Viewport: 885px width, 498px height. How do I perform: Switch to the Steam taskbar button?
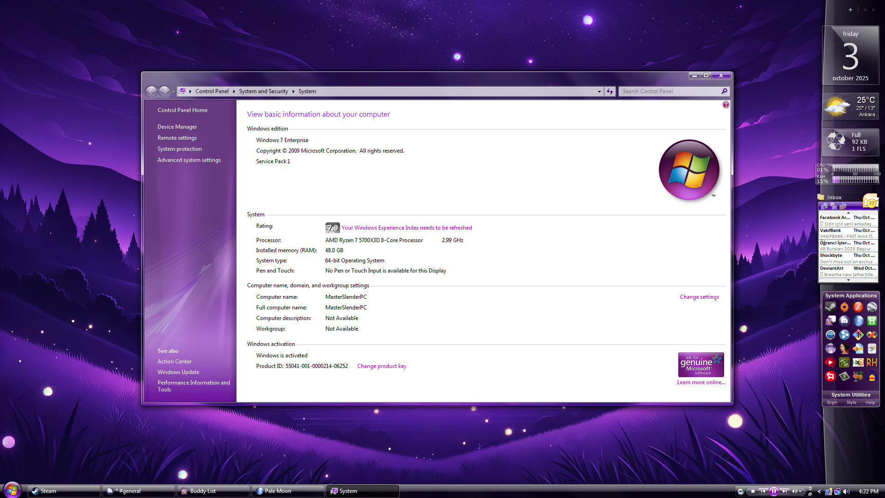pos(64,491)
